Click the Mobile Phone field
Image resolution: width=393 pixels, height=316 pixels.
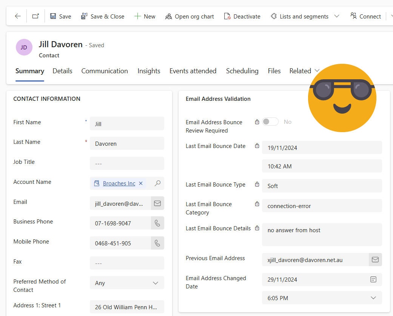(120, 243)
